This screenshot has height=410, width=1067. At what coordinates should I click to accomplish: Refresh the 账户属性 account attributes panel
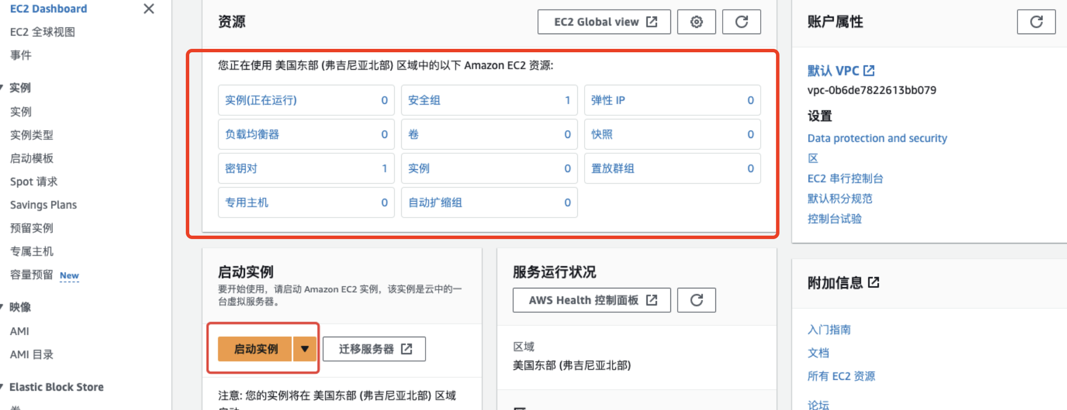point(1036,22)
